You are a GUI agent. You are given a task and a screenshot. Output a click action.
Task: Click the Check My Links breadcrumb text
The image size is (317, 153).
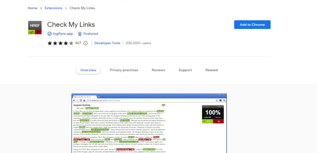pyautogui.click(x=82, y=8)
